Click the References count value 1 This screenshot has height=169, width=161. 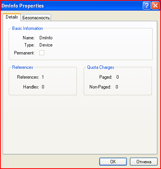pyautogui.click(x=43, y=77)
